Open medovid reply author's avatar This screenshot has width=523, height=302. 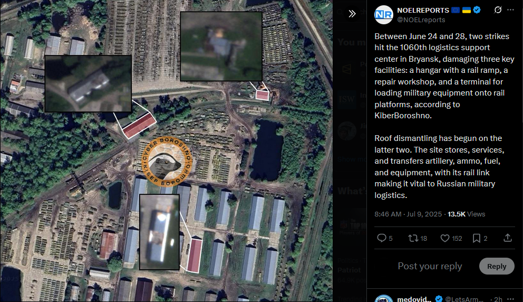tap(384, 299)
